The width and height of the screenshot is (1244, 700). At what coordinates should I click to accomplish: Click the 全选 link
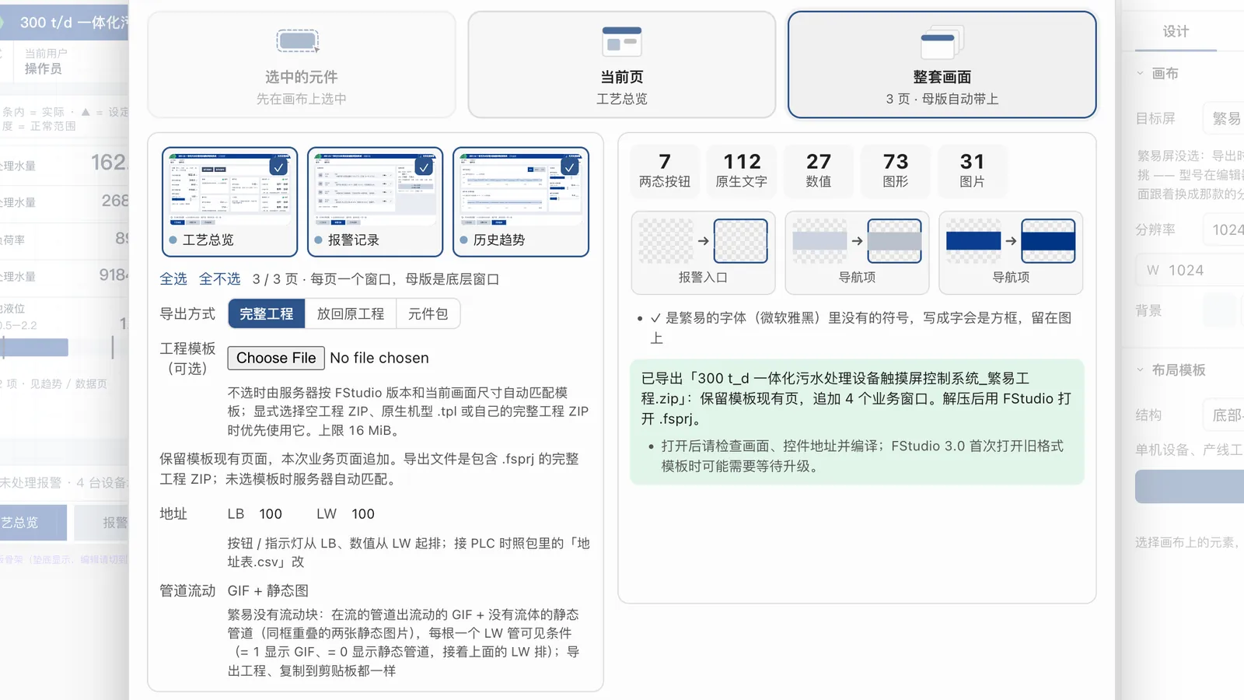pos(173,278)
